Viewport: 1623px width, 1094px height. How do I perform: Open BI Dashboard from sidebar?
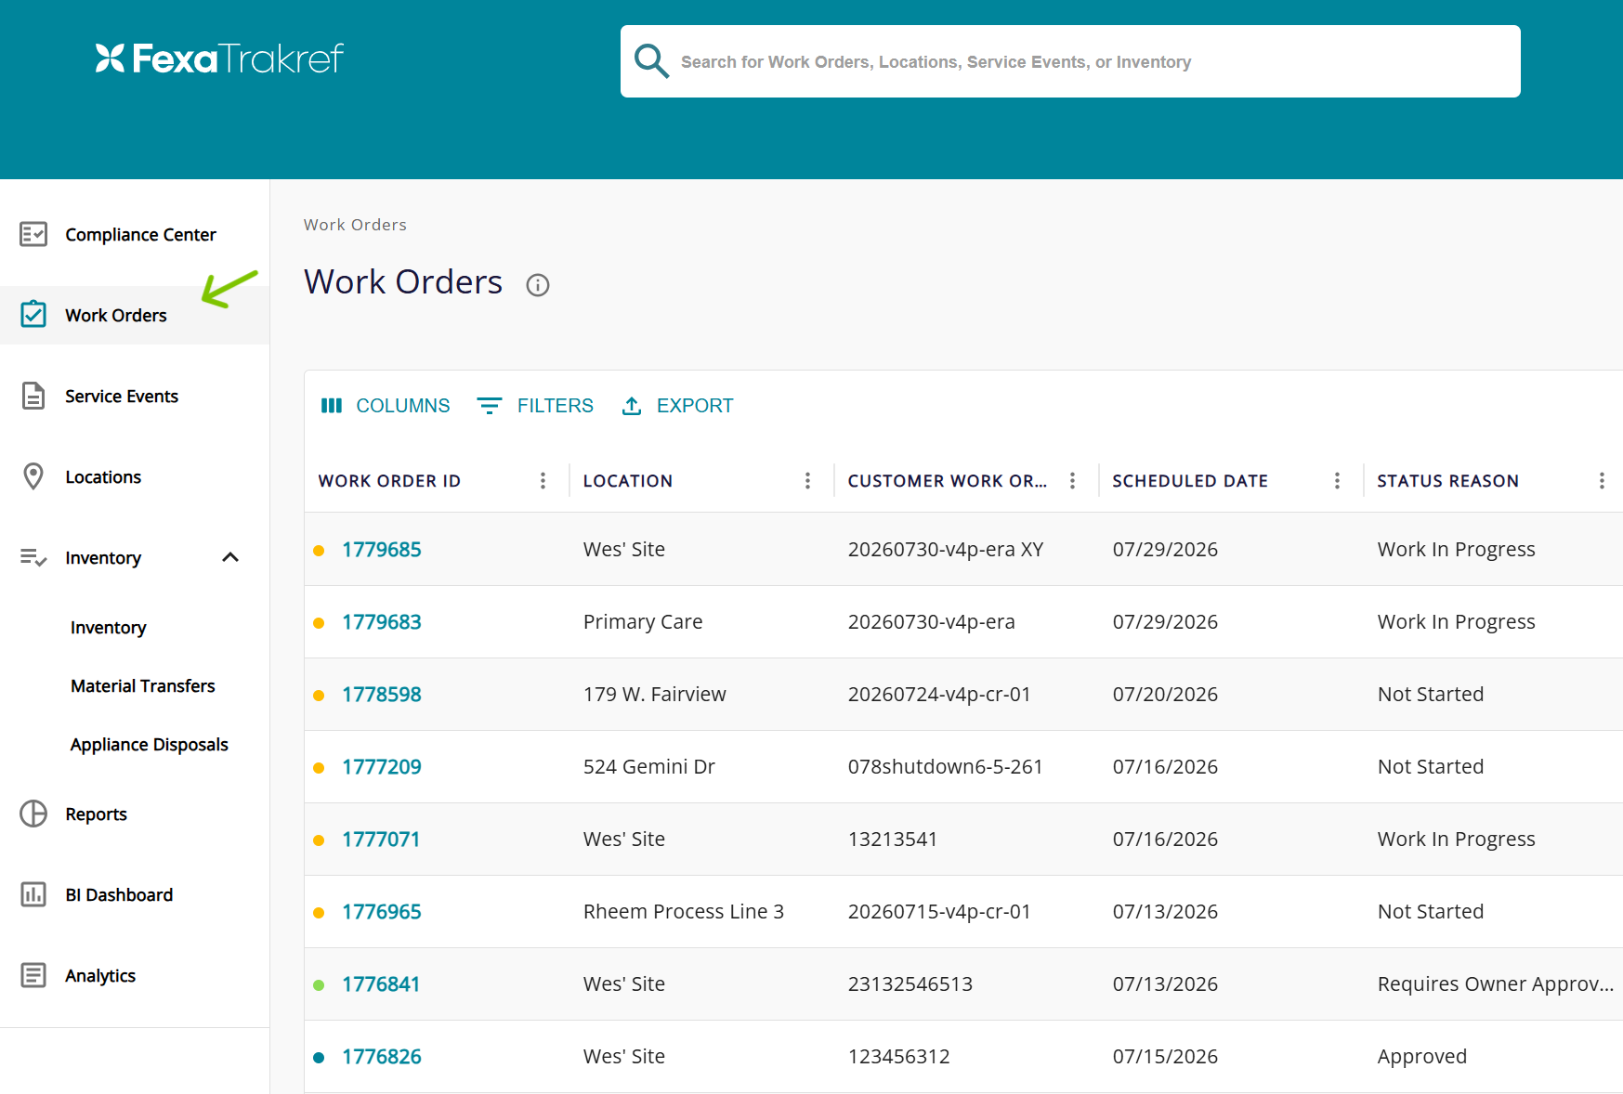pos(135,894)
